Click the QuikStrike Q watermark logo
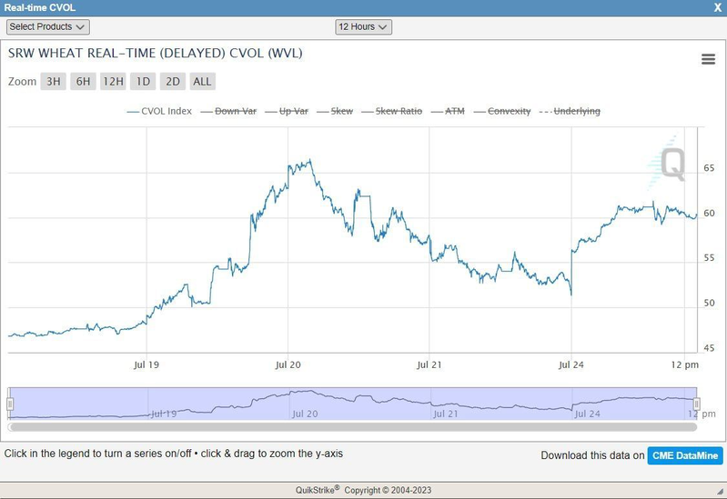 coord(672,165)
